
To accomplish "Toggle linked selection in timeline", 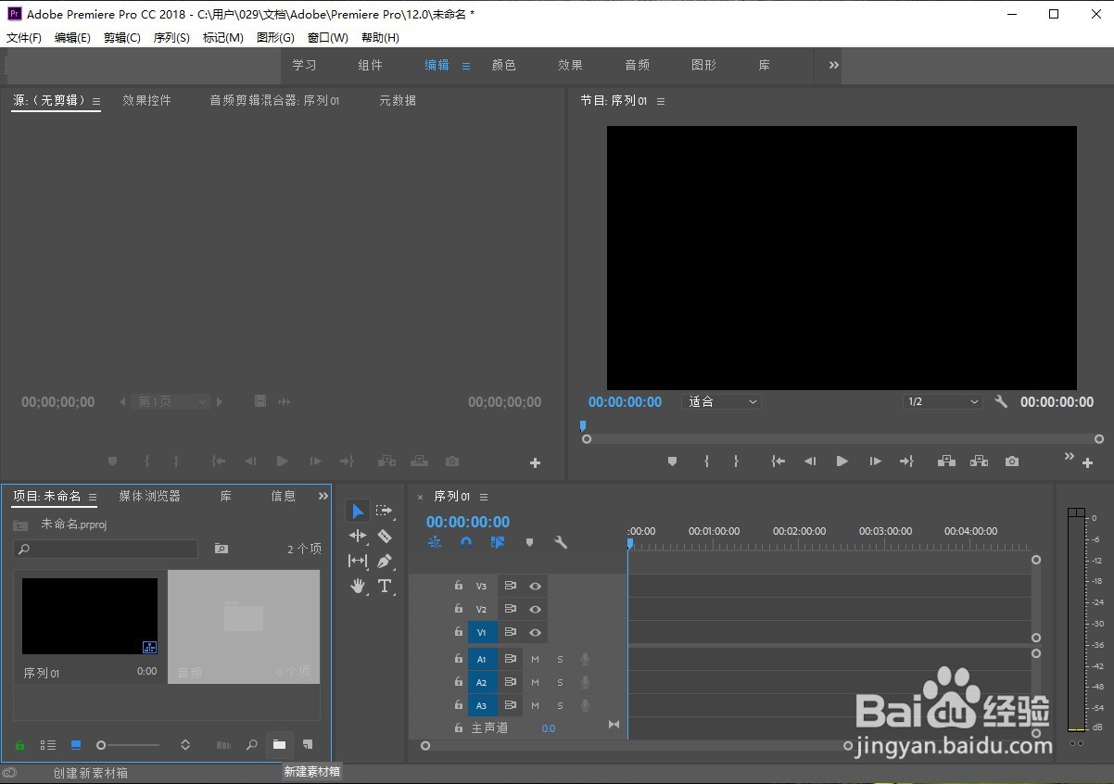I will click(498, 542).
